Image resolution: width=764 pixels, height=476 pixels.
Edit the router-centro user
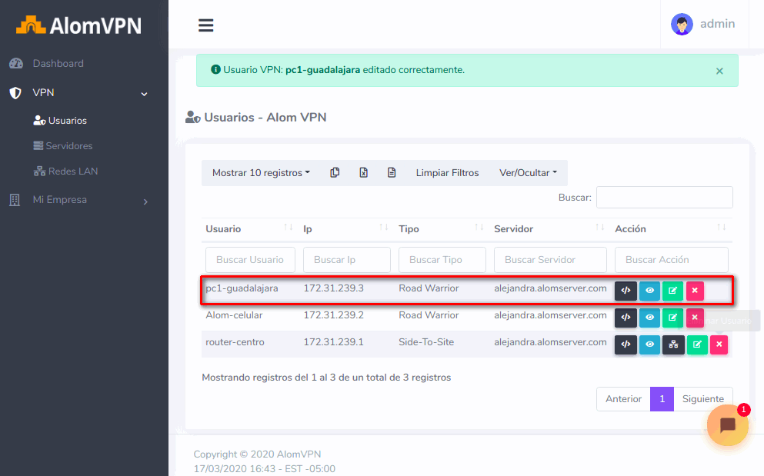[697, 345]
